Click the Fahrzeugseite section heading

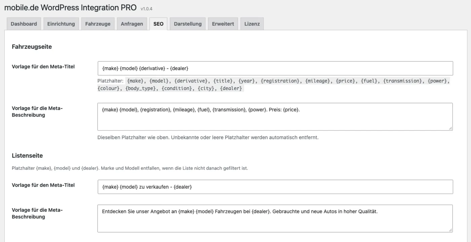32,47
